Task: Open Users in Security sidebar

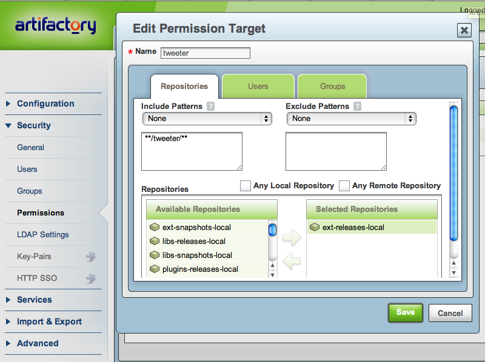Action: 27,169
